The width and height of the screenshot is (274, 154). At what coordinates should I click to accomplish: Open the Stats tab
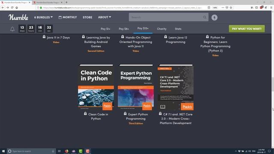[x=178, y=29]
